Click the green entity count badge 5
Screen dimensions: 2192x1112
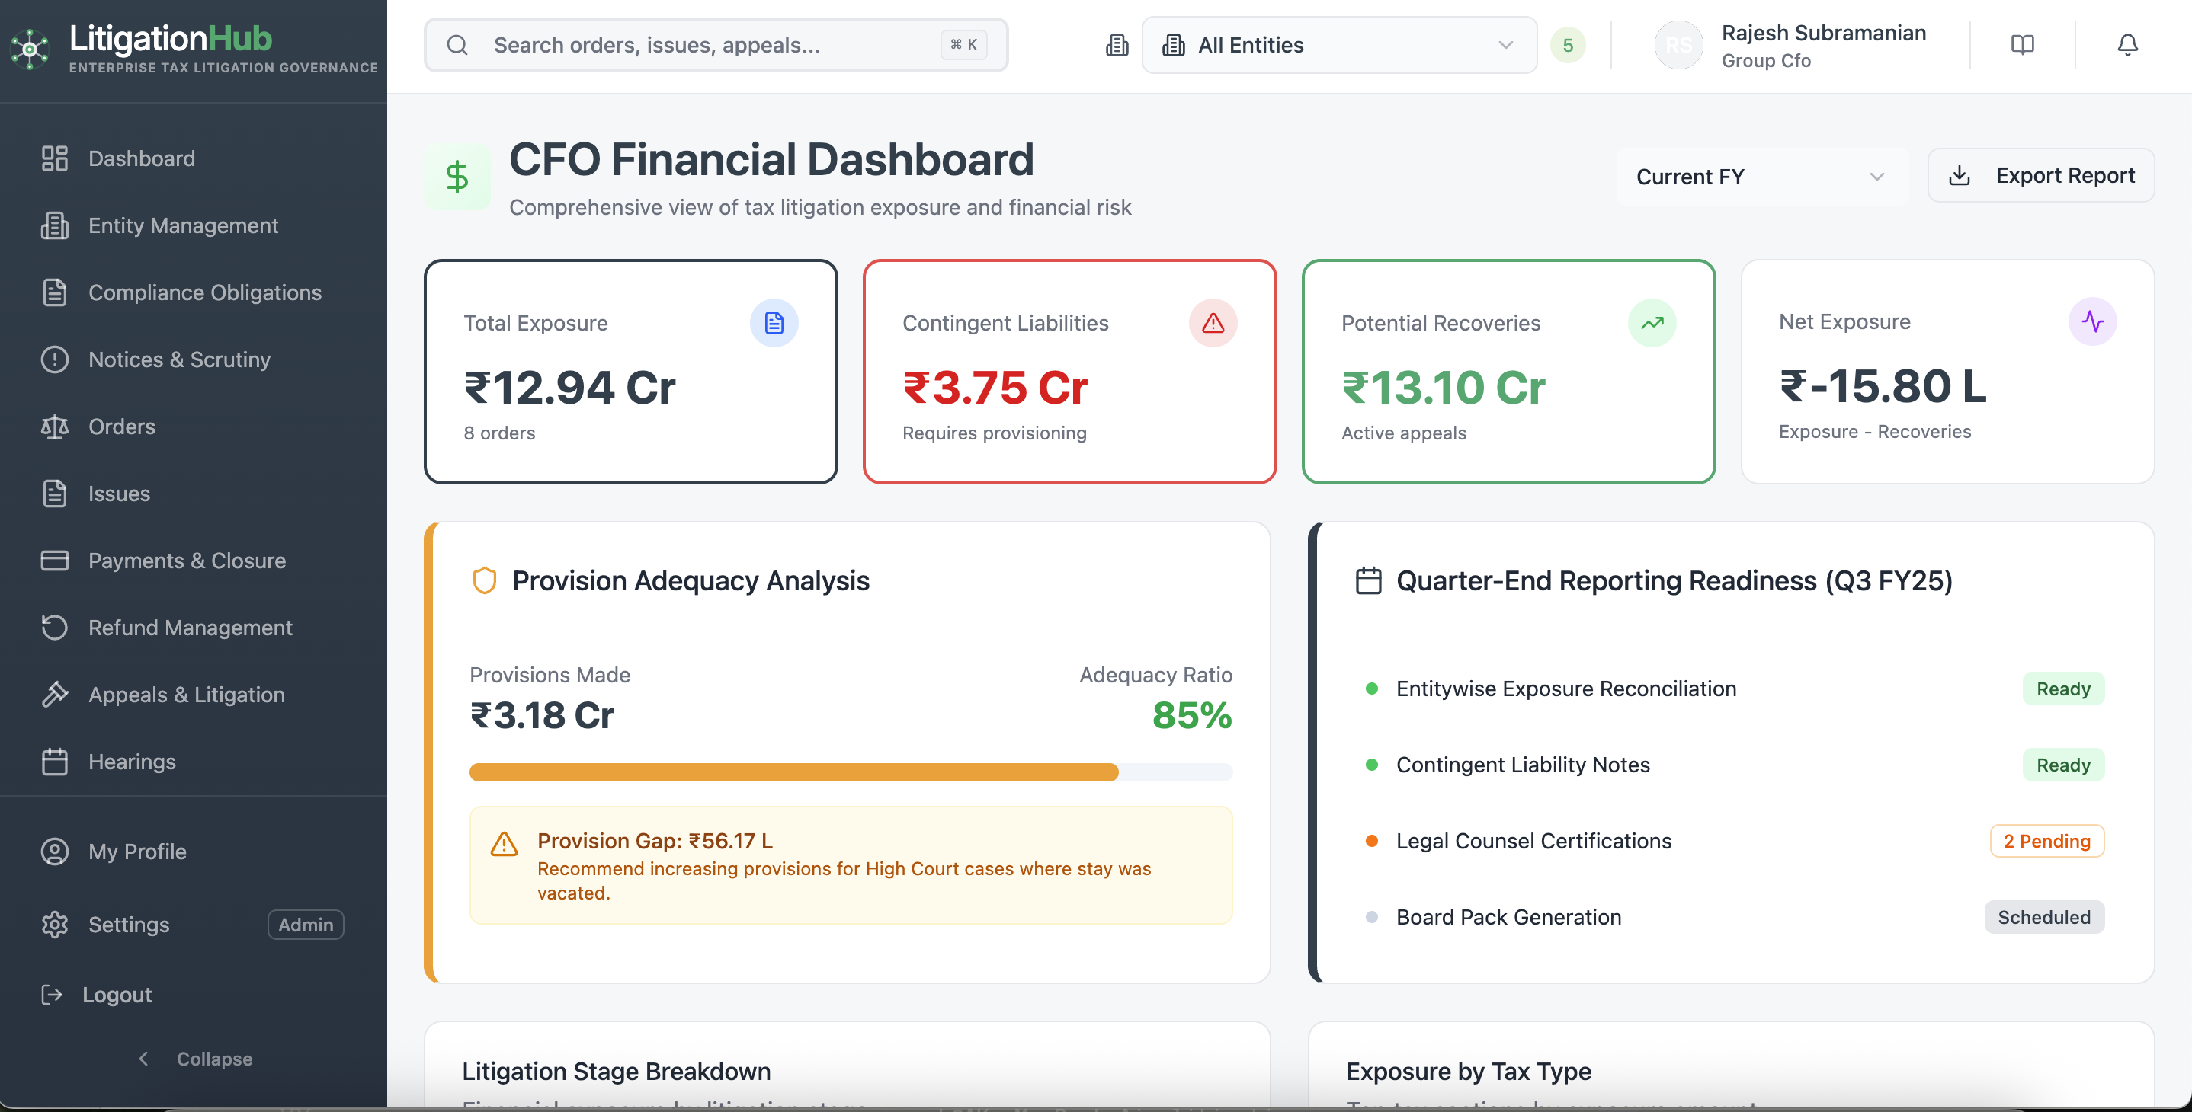1568,45
